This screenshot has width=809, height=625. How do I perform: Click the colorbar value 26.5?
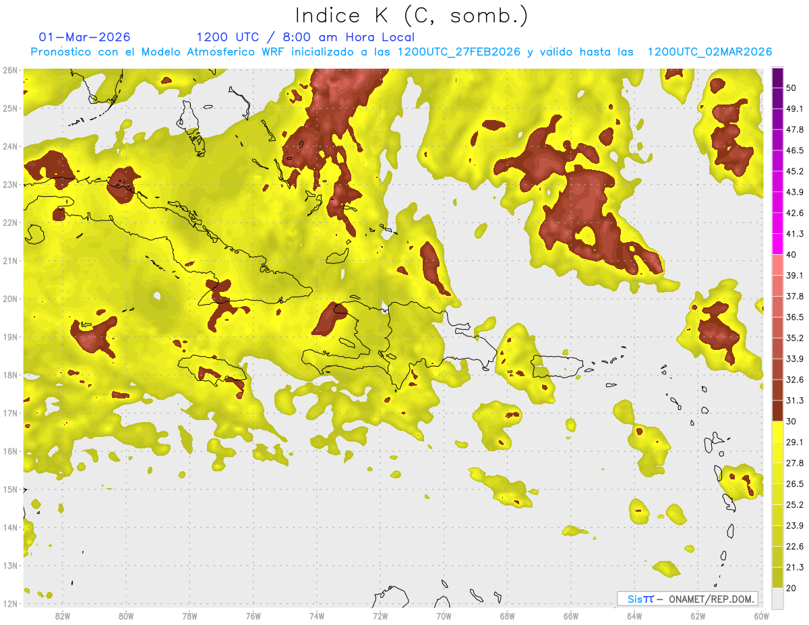[x=795, y=484]
